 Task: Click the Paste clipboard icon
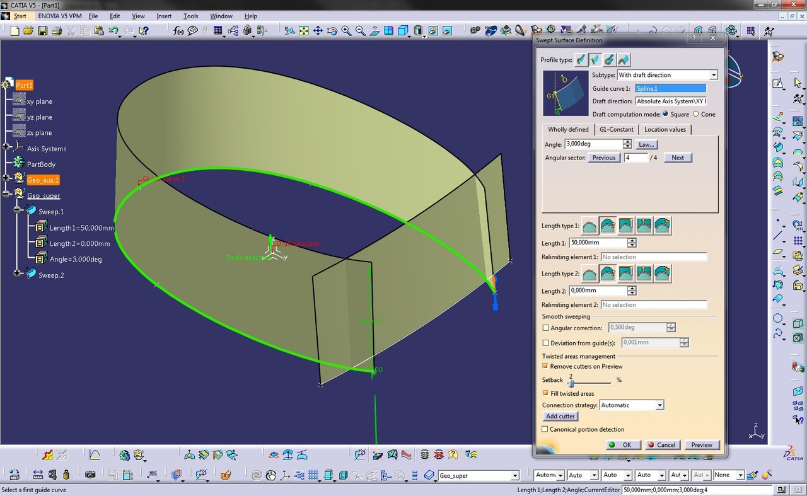(99, 31)
